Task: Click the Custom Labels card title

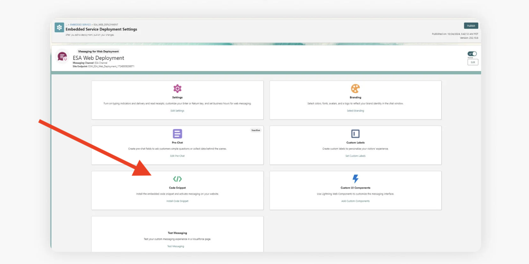Action: pyautogui.click(x=356, y=143)
